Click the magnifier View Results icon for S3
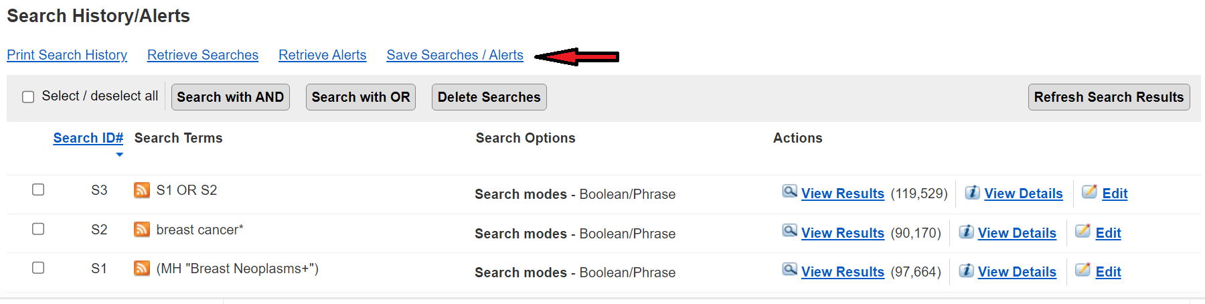1205x304 pixels. 790,192
